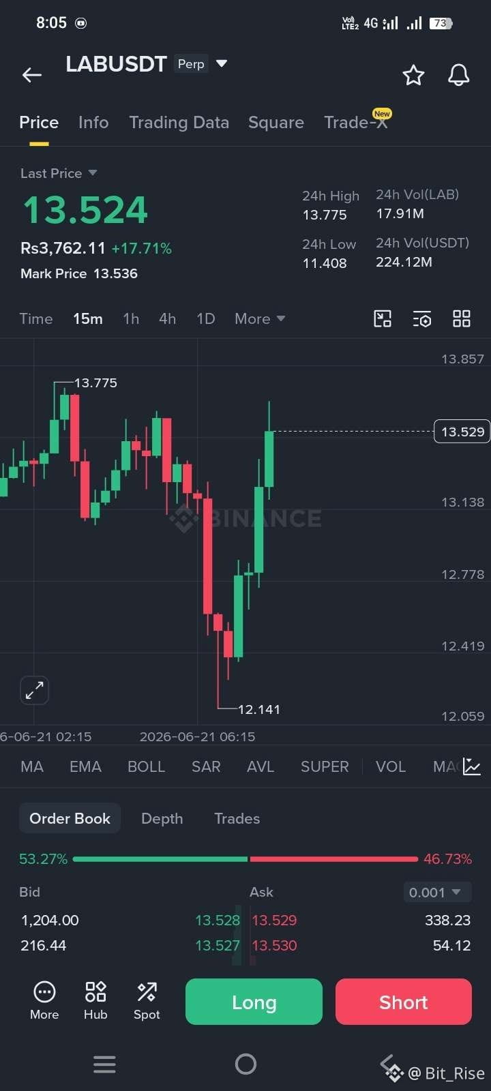The width and height of the screenshot is (491, 1091).
Task: Switch to the Trading Data tab
Action: (179, 122)
